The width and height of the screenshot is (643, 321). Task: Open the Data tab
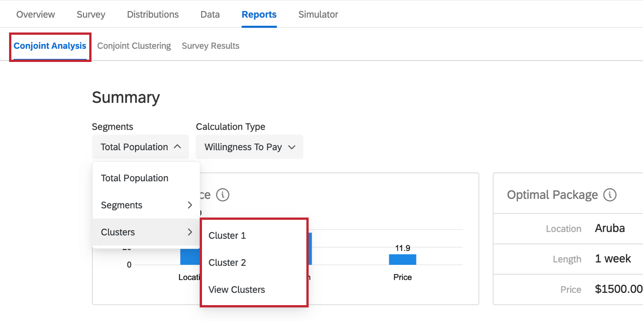210,14
